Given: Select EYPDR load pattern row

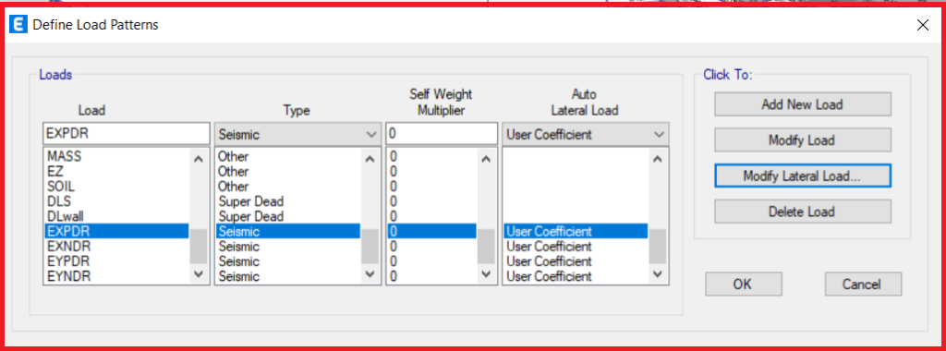Looking at the screenshot, I should click(117, 261).
